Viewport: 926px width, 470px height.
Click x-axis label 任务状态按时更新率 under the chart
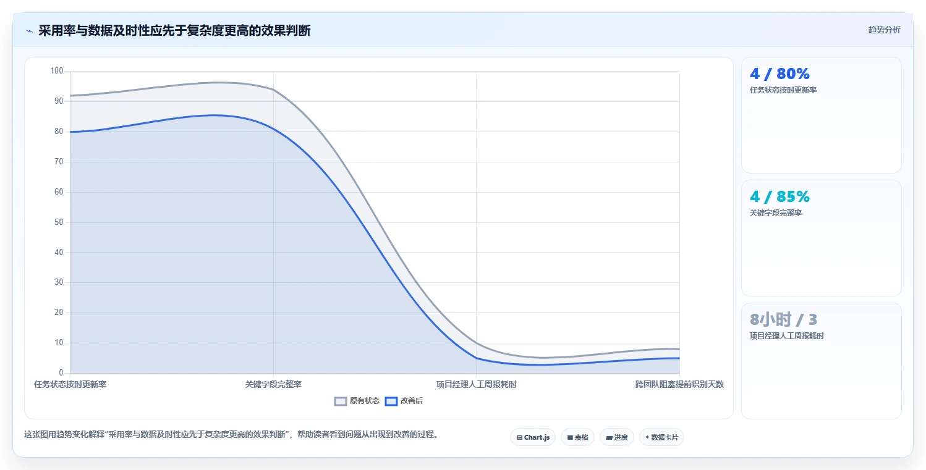[70, 384]
